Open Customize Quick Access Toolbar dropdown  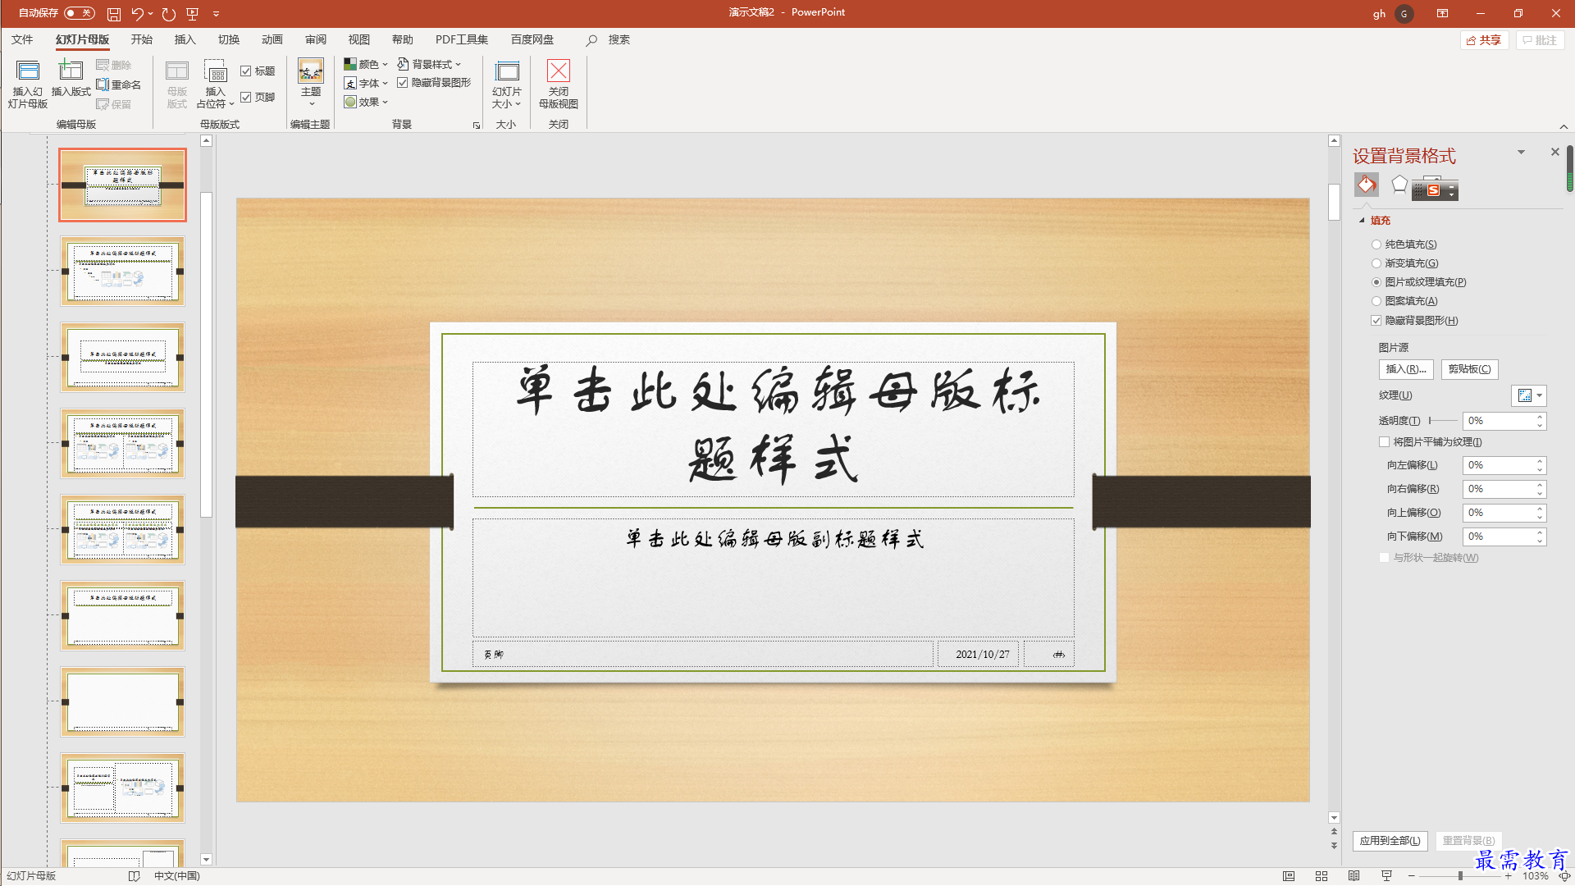click(217, 14)
